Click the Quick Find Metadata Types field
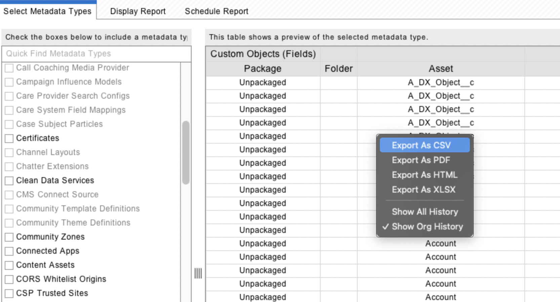This screenshot has width=560, height=302. point(96,54)
